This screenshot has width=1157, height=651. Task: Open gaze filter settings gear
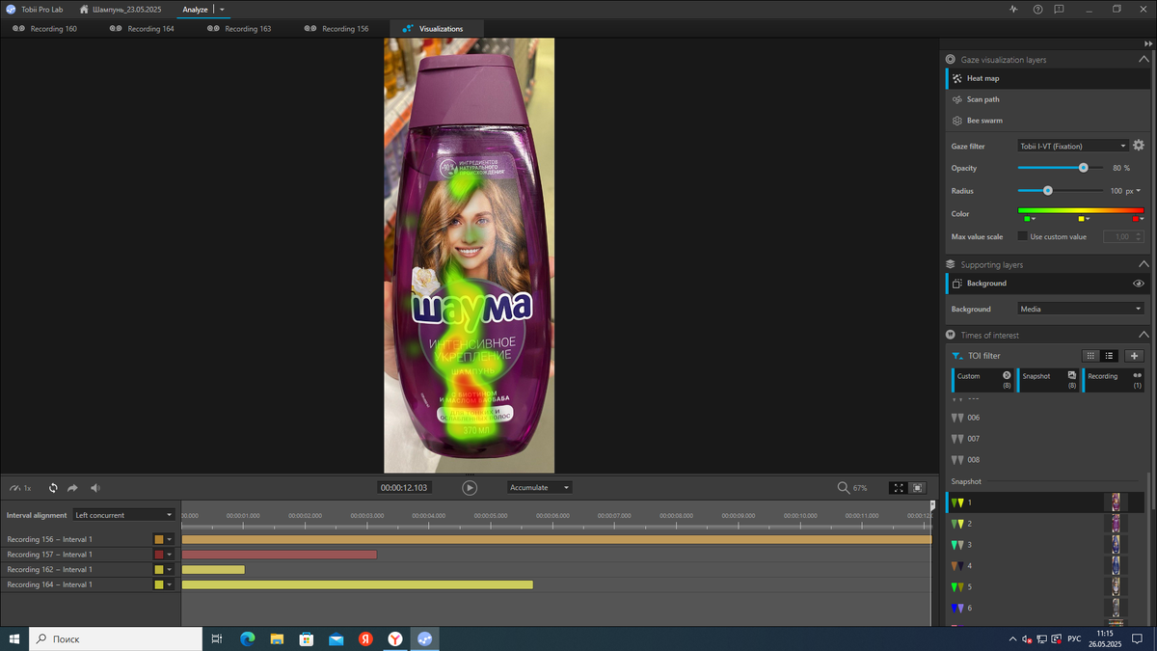tap(1139, 146)
